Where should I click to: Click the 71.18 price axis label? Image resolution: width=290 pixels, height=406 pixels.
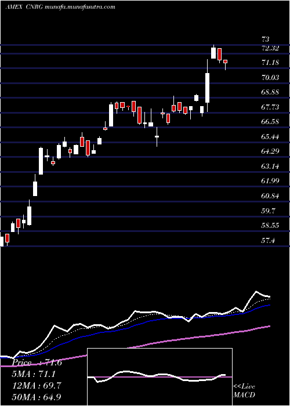point(270,63)
